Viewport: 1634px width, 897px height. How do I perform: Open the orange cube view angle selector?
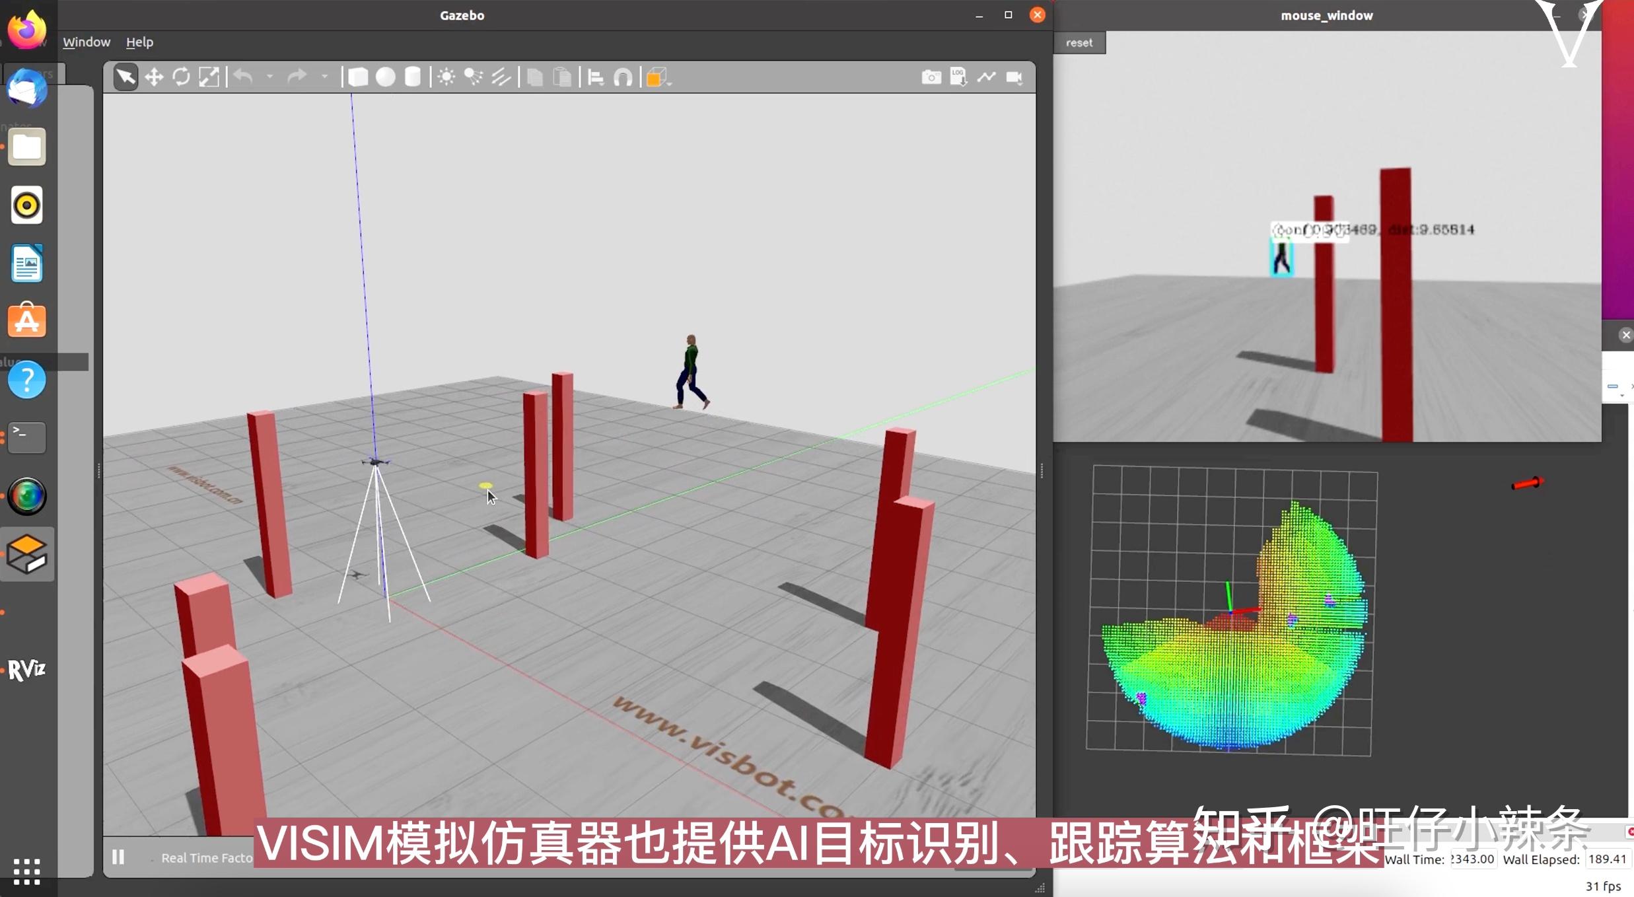[x=658, y=77]
